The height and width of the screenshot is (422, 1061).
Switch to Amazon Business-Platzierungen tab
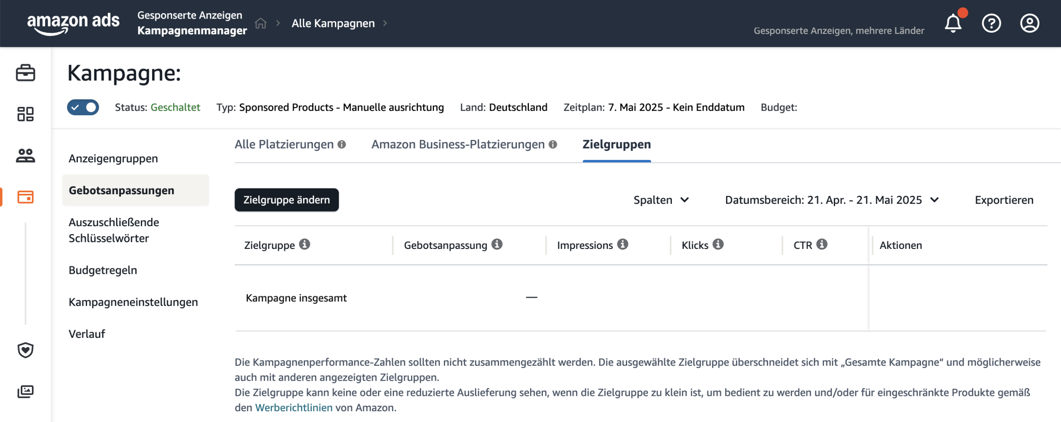tap(458, 145)
